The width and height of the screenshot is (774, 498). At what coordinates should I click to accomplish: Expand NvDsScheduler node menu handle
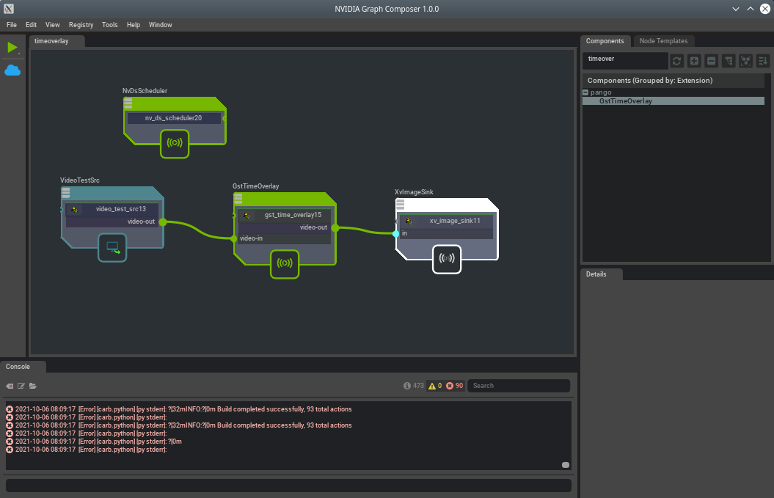click(128, 103)
